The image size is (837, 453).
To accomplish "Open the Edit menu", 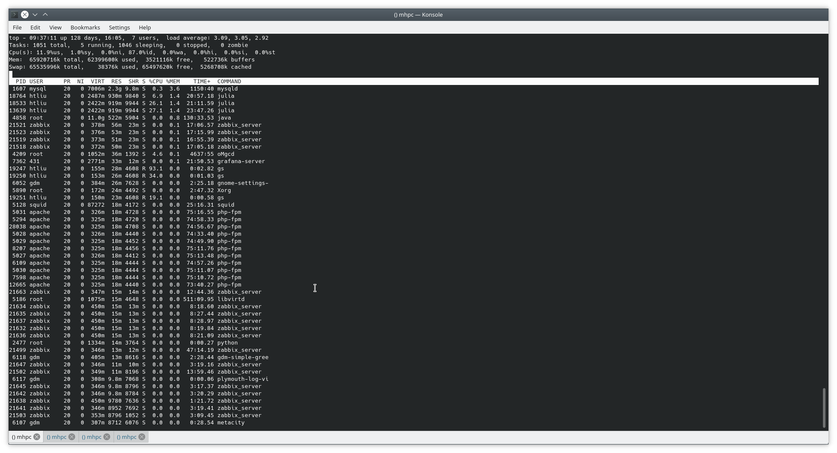I will [x=35, y=27].
